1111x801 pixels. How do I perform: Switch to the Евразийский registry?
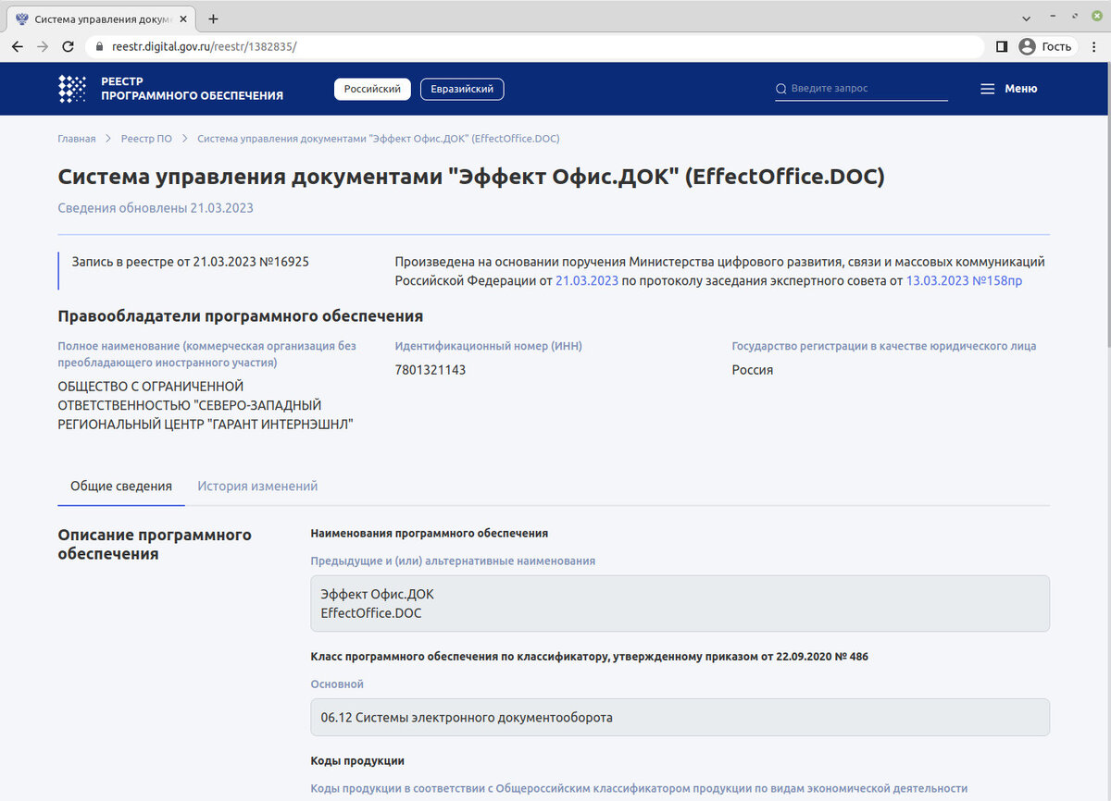462,89
